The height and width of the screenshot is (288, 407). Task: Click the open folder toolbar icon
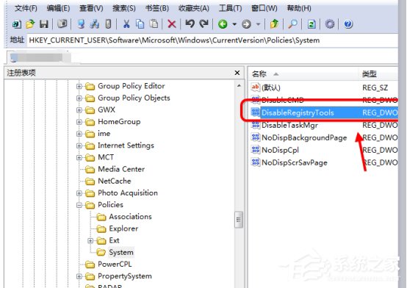(x=30, y=24)
